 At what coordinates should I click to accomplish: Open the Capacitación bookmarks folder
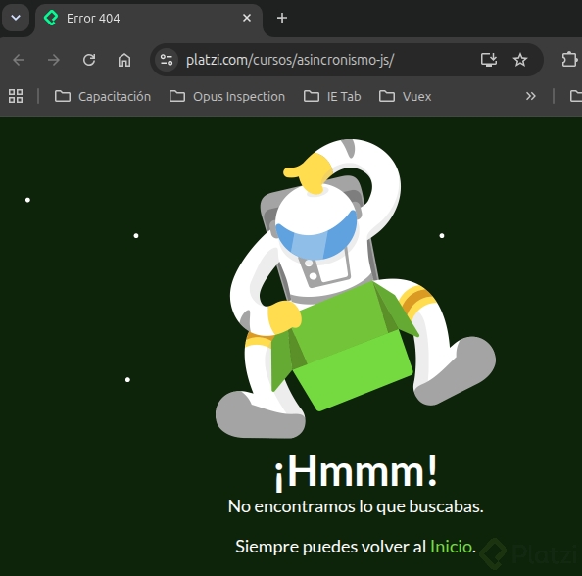tap(103, 97)
